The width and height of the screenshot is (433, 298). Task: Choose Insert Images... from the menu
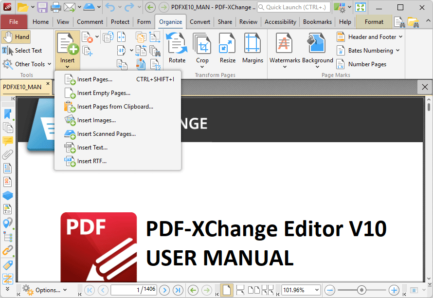[118, 120]
